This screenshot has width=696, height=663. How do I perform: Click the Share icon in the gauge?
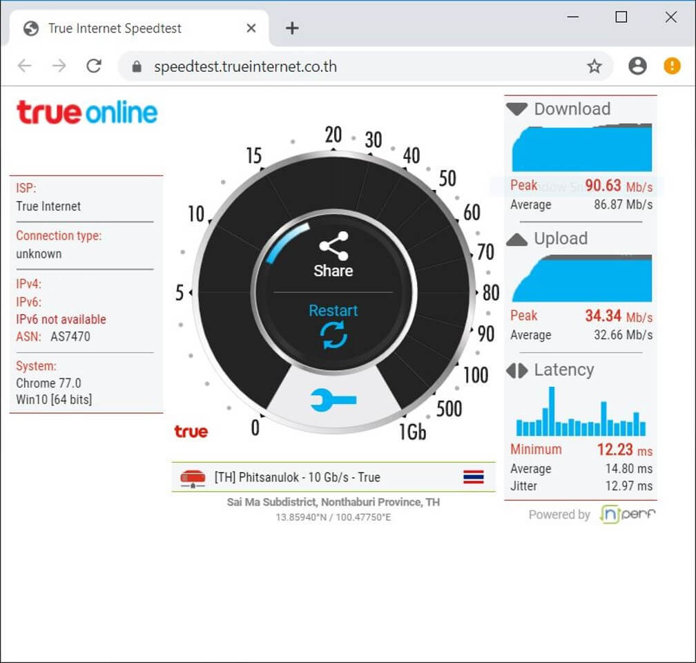(333, 246)
